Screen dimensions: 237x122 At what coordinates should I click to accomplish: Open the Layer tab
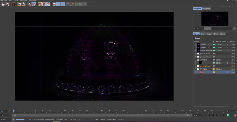[x=209, y=34]
